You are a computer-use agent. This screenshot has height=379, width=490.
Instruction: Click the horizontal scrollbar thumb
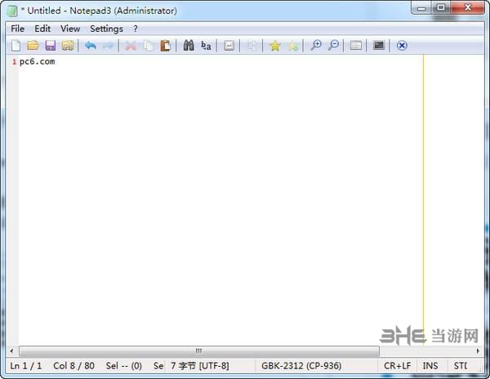pyautogui.click(x=199, y=351)
